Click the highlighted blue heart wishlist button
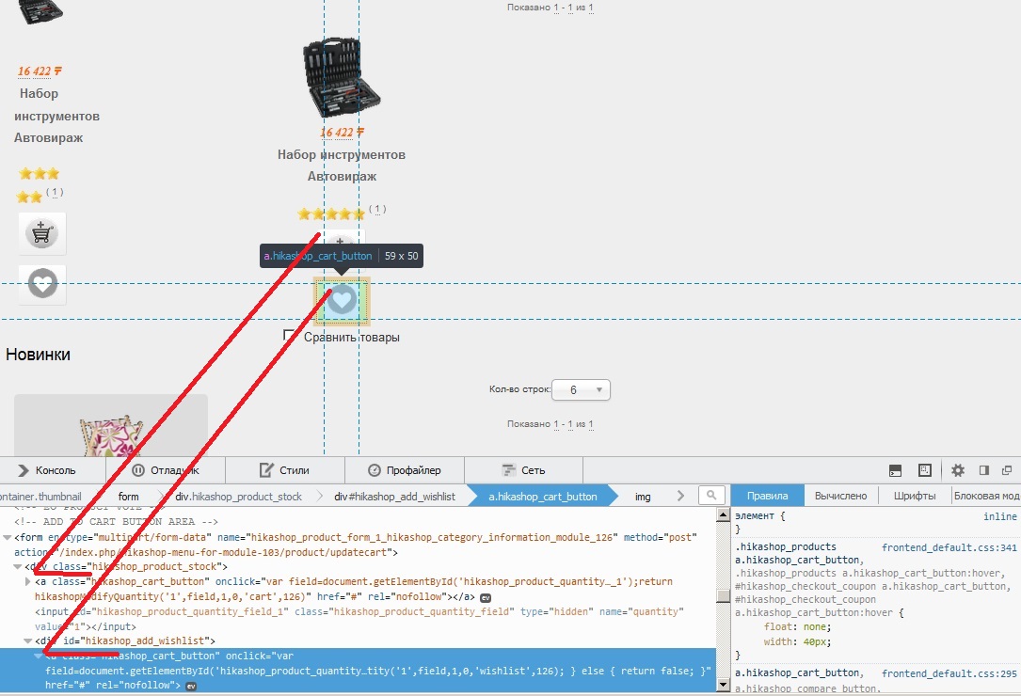 342,301
